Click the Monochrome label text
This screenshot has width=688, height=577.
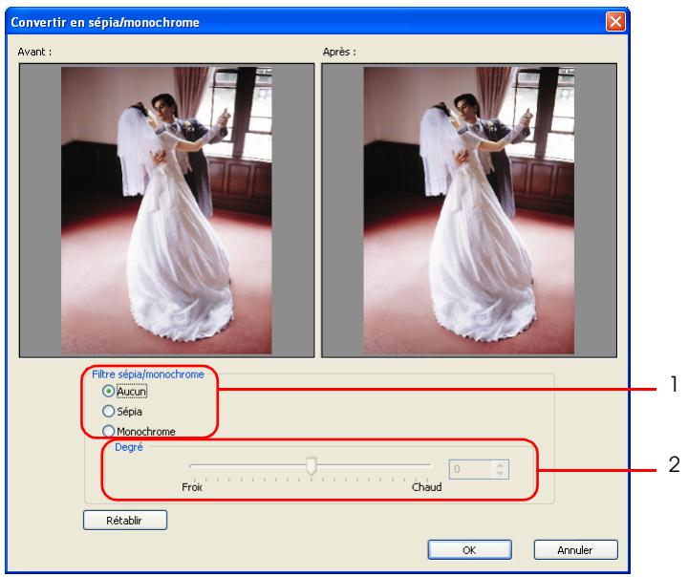tap(146, 432)
